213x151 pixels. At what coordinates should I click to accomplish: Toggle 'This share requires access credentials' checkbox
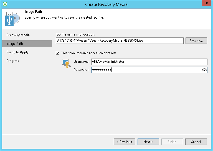(58, 53)
